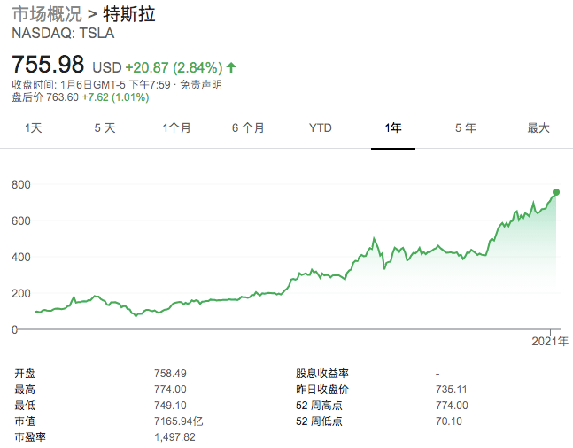Click the green endpoint dot on chart
573x448 pixels.
click(556, 192)
